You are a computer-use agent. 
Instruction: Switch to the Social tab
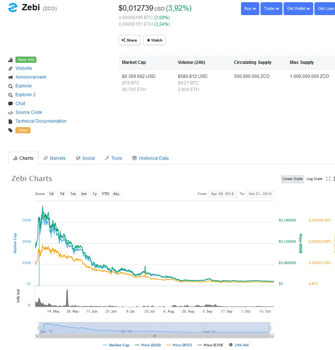pyautogui.click(x=85, y=158)
